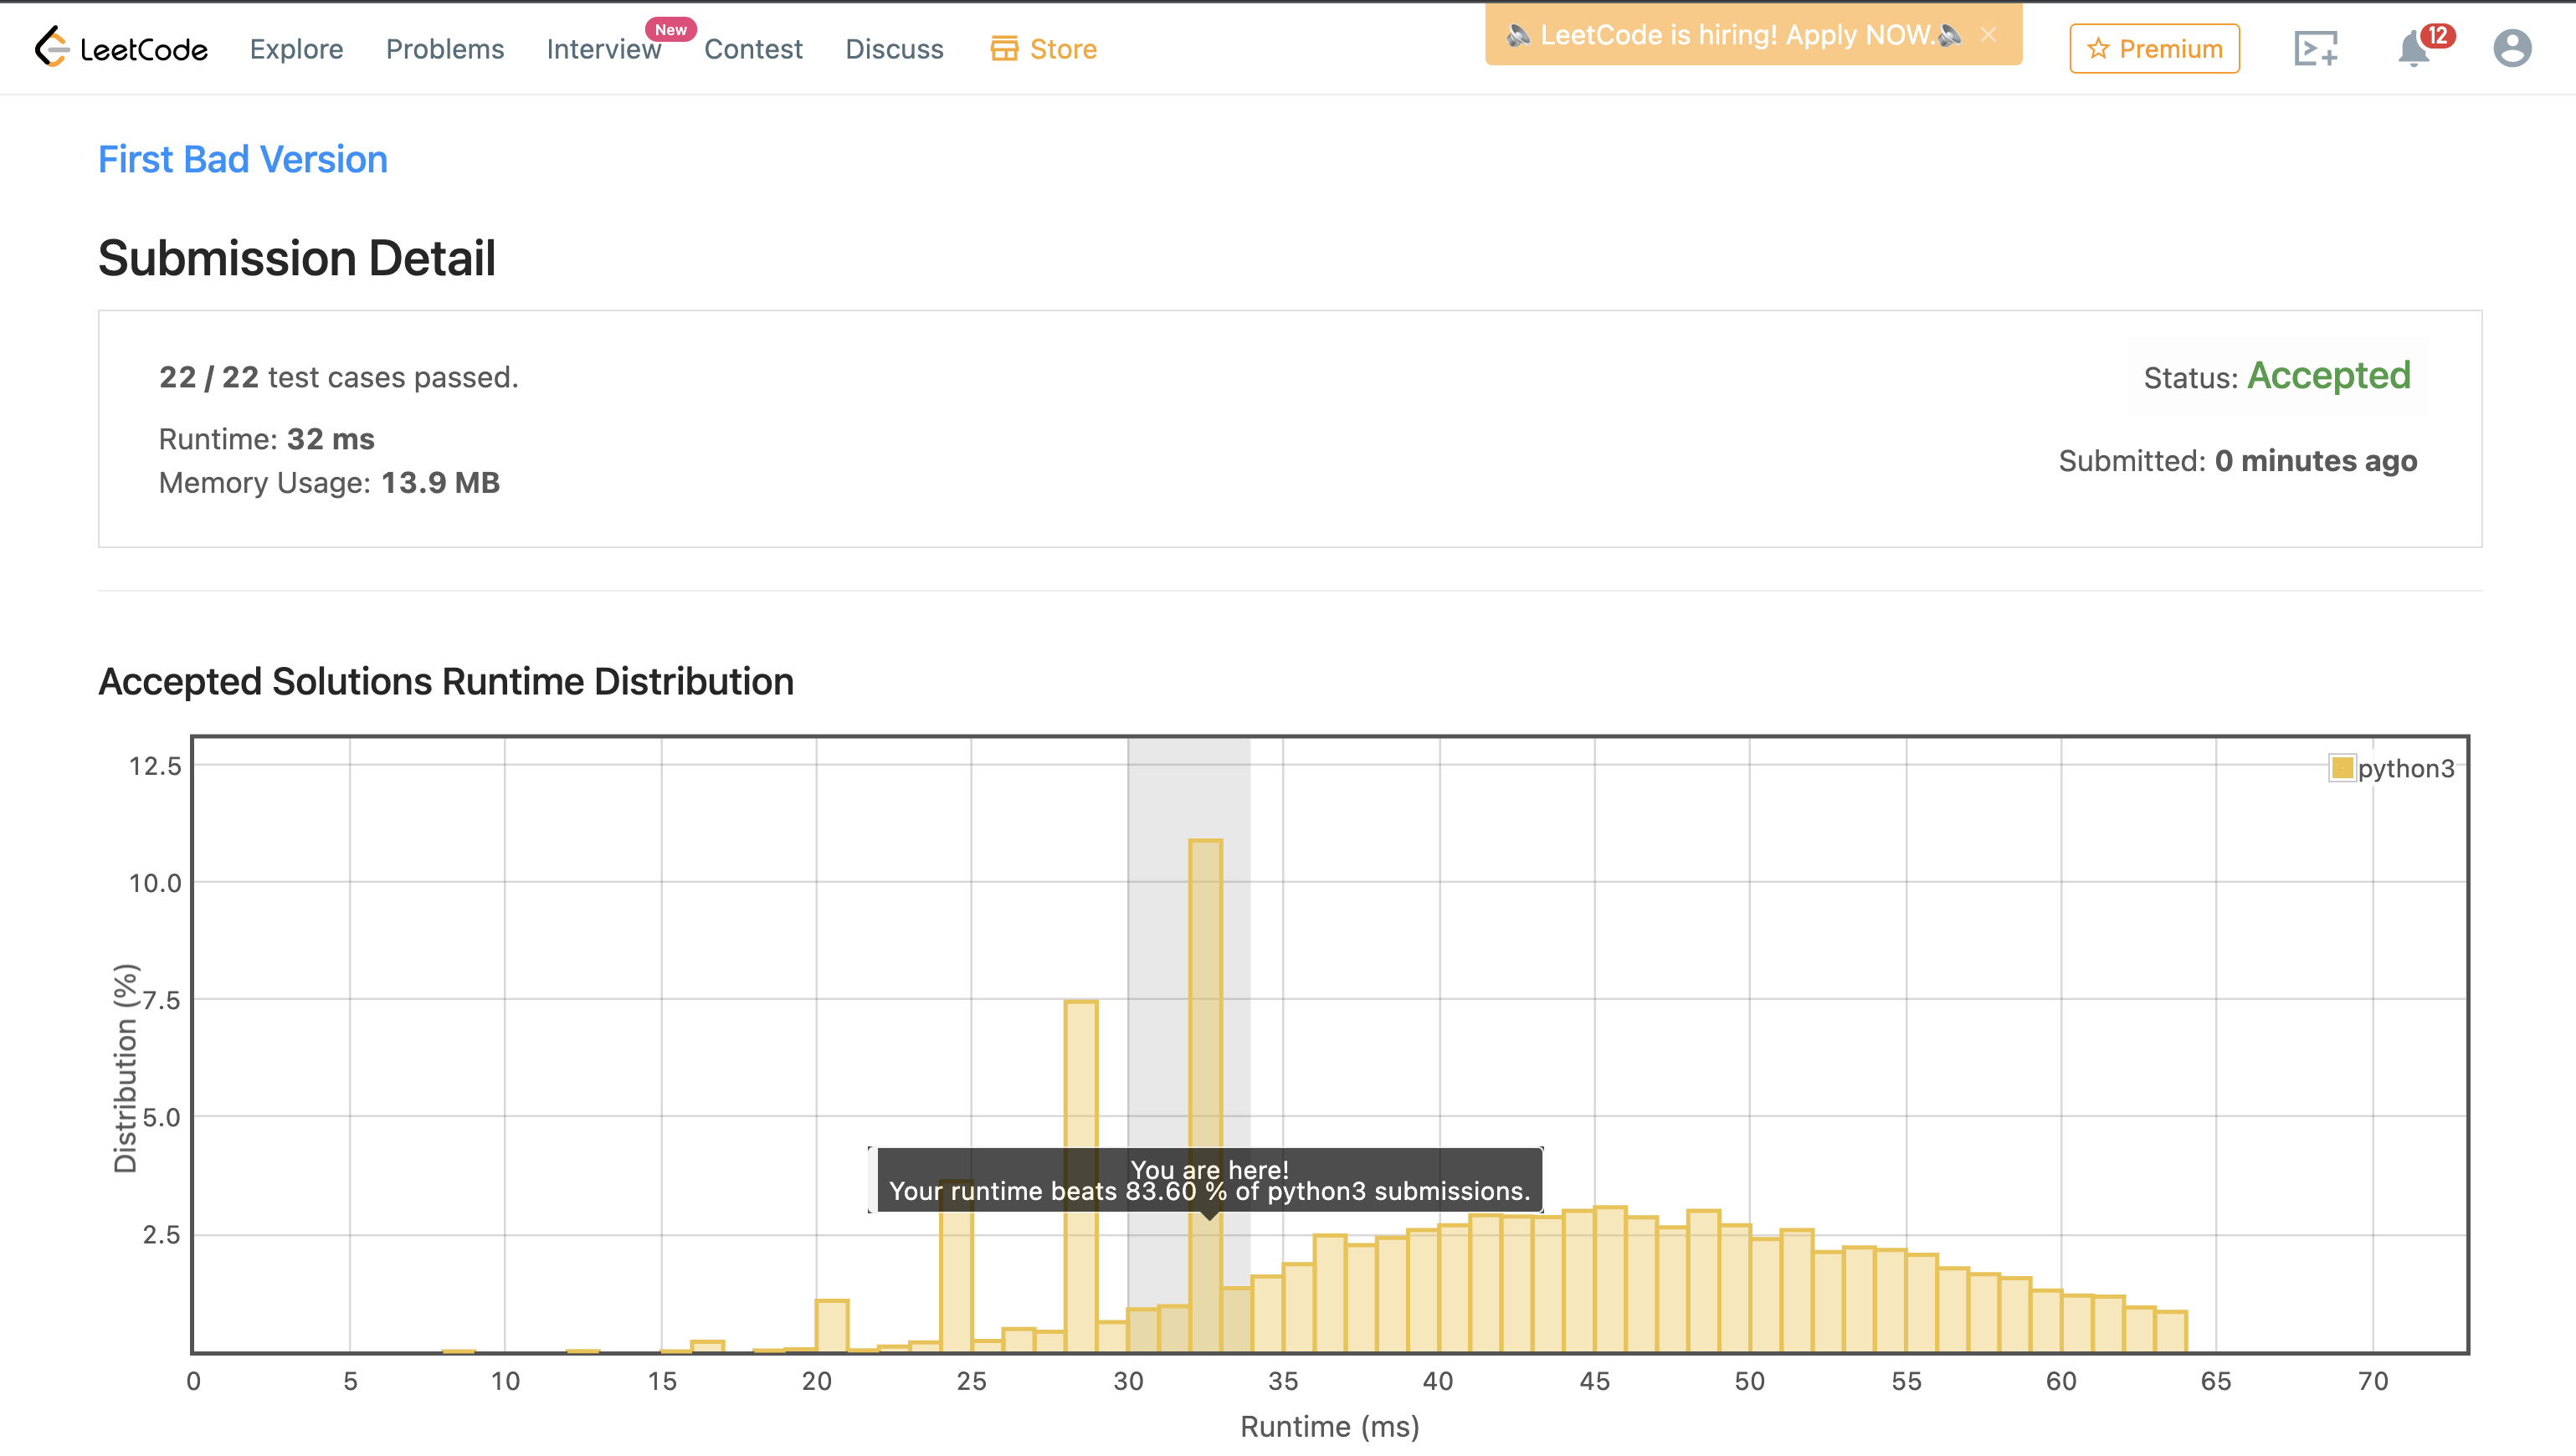Toggle python3 legend color swatch
The image size is (2576, 1456).
[x=2342, y=768]
